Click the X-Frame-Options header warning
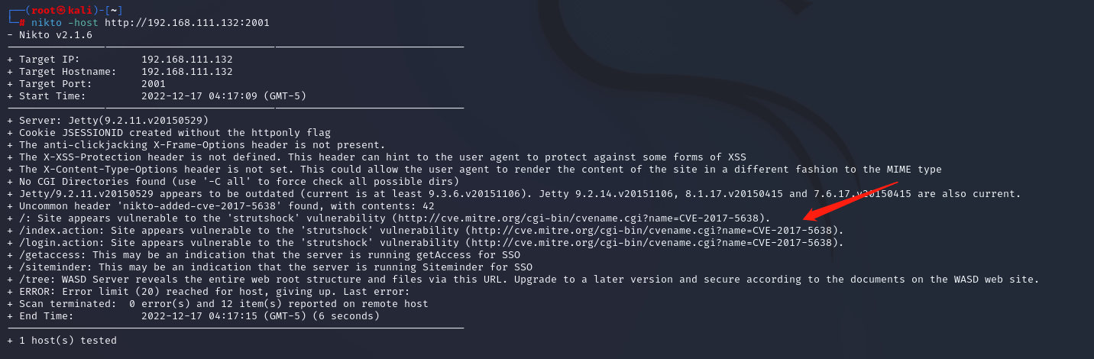Image resolution: width=1094 pixels, height=359 pixels. [196, 144]
